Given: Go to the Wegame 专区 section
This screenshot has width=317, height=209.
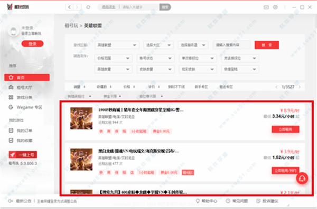Looking at the screenshot, I should [x=25, y=107].
